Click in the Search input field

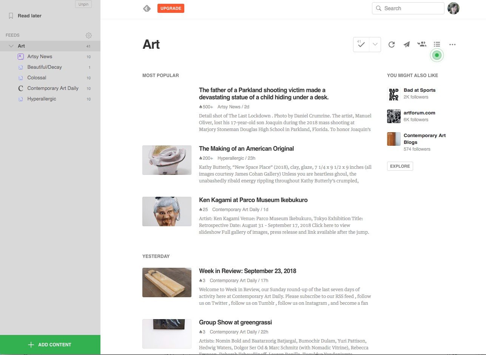coord(408,8)
